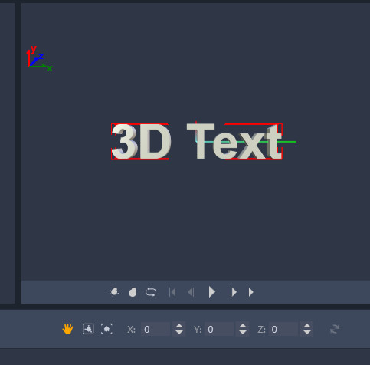Select the 3D Text object in viewport
This screenshot has height=365, width=370.
[197, 141]
